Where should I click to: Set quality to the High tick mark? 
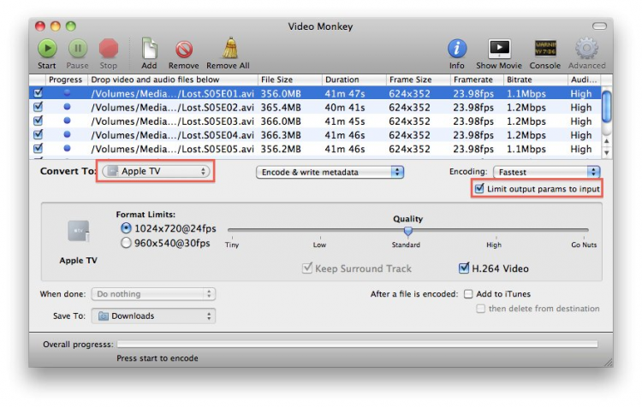(496, 237)
